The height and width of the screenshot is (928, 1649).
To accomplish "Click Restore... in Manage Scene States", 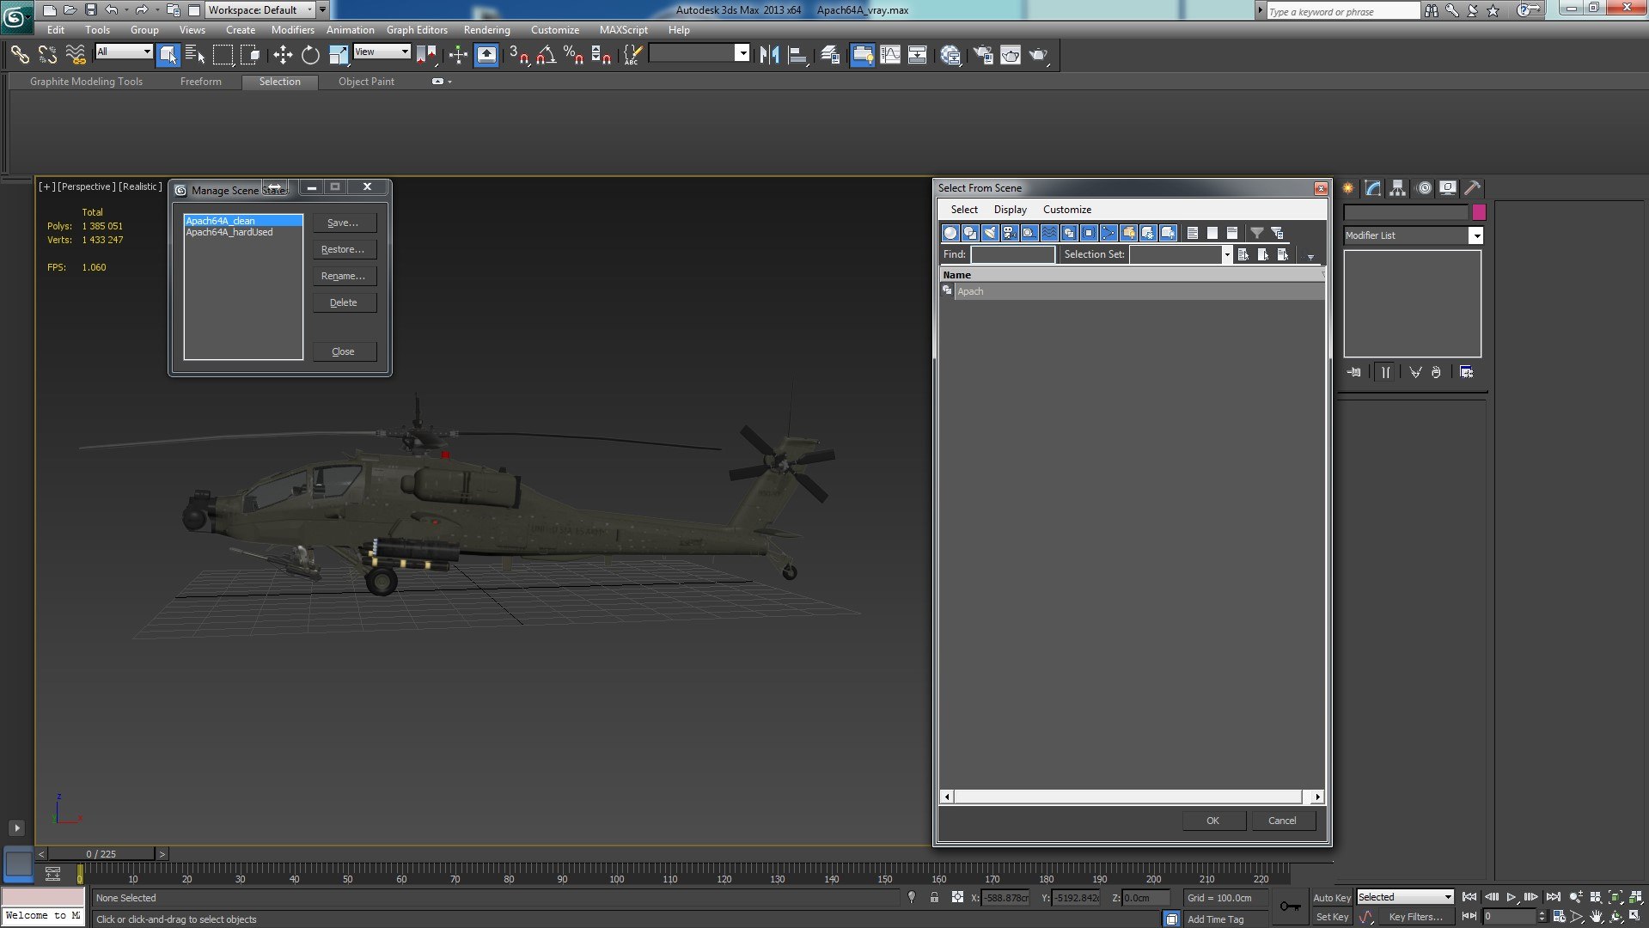I will (344, 249).
